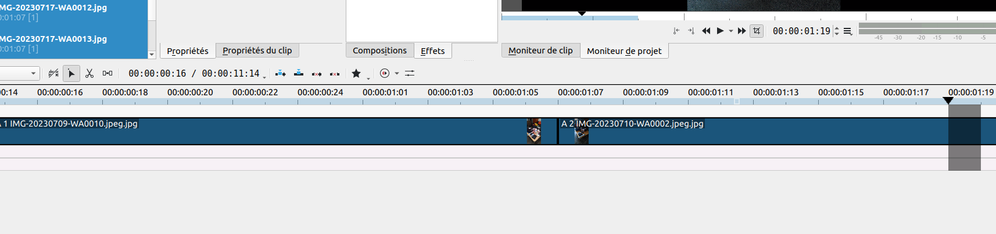
Task: Open the combo box left of the toolbar
Action: tap(19, 73)
